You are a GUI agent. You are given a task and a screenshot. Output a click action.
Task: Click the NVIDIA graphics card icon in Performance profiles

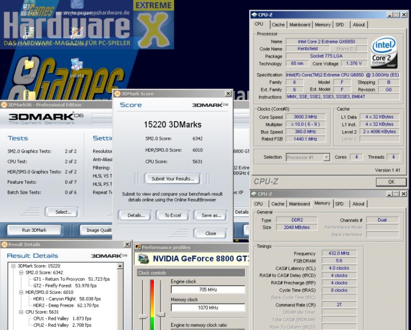tap(143, 259)
